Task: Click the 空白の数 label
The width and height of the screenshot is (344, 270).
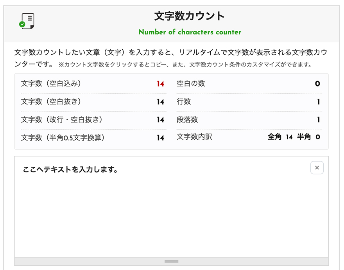Action: 191,83
